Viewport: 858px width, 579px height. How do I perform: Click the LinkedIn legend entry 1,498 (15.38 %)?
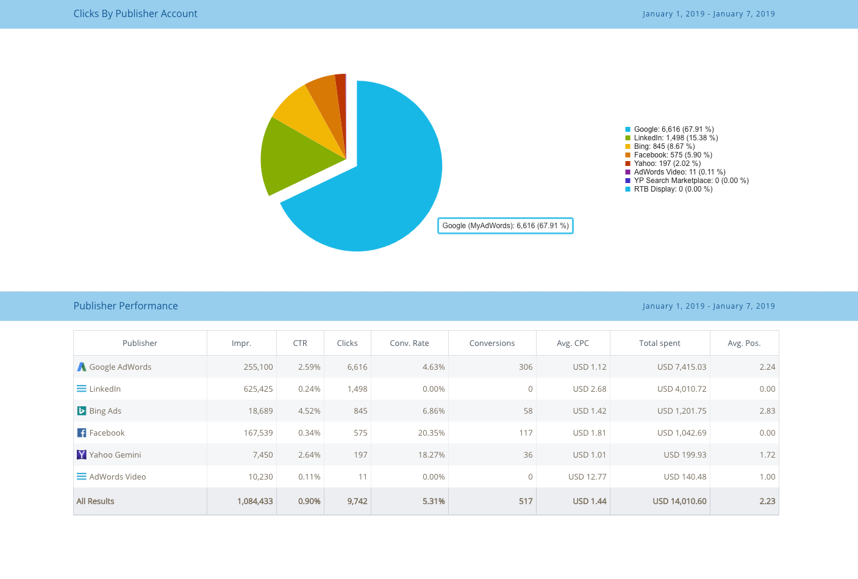pyautogui.click(x=676, y=138)
